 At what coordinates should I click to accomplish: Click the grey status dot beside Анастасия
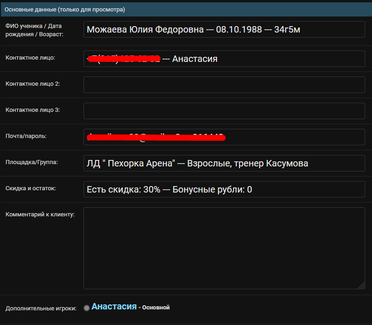87,308
